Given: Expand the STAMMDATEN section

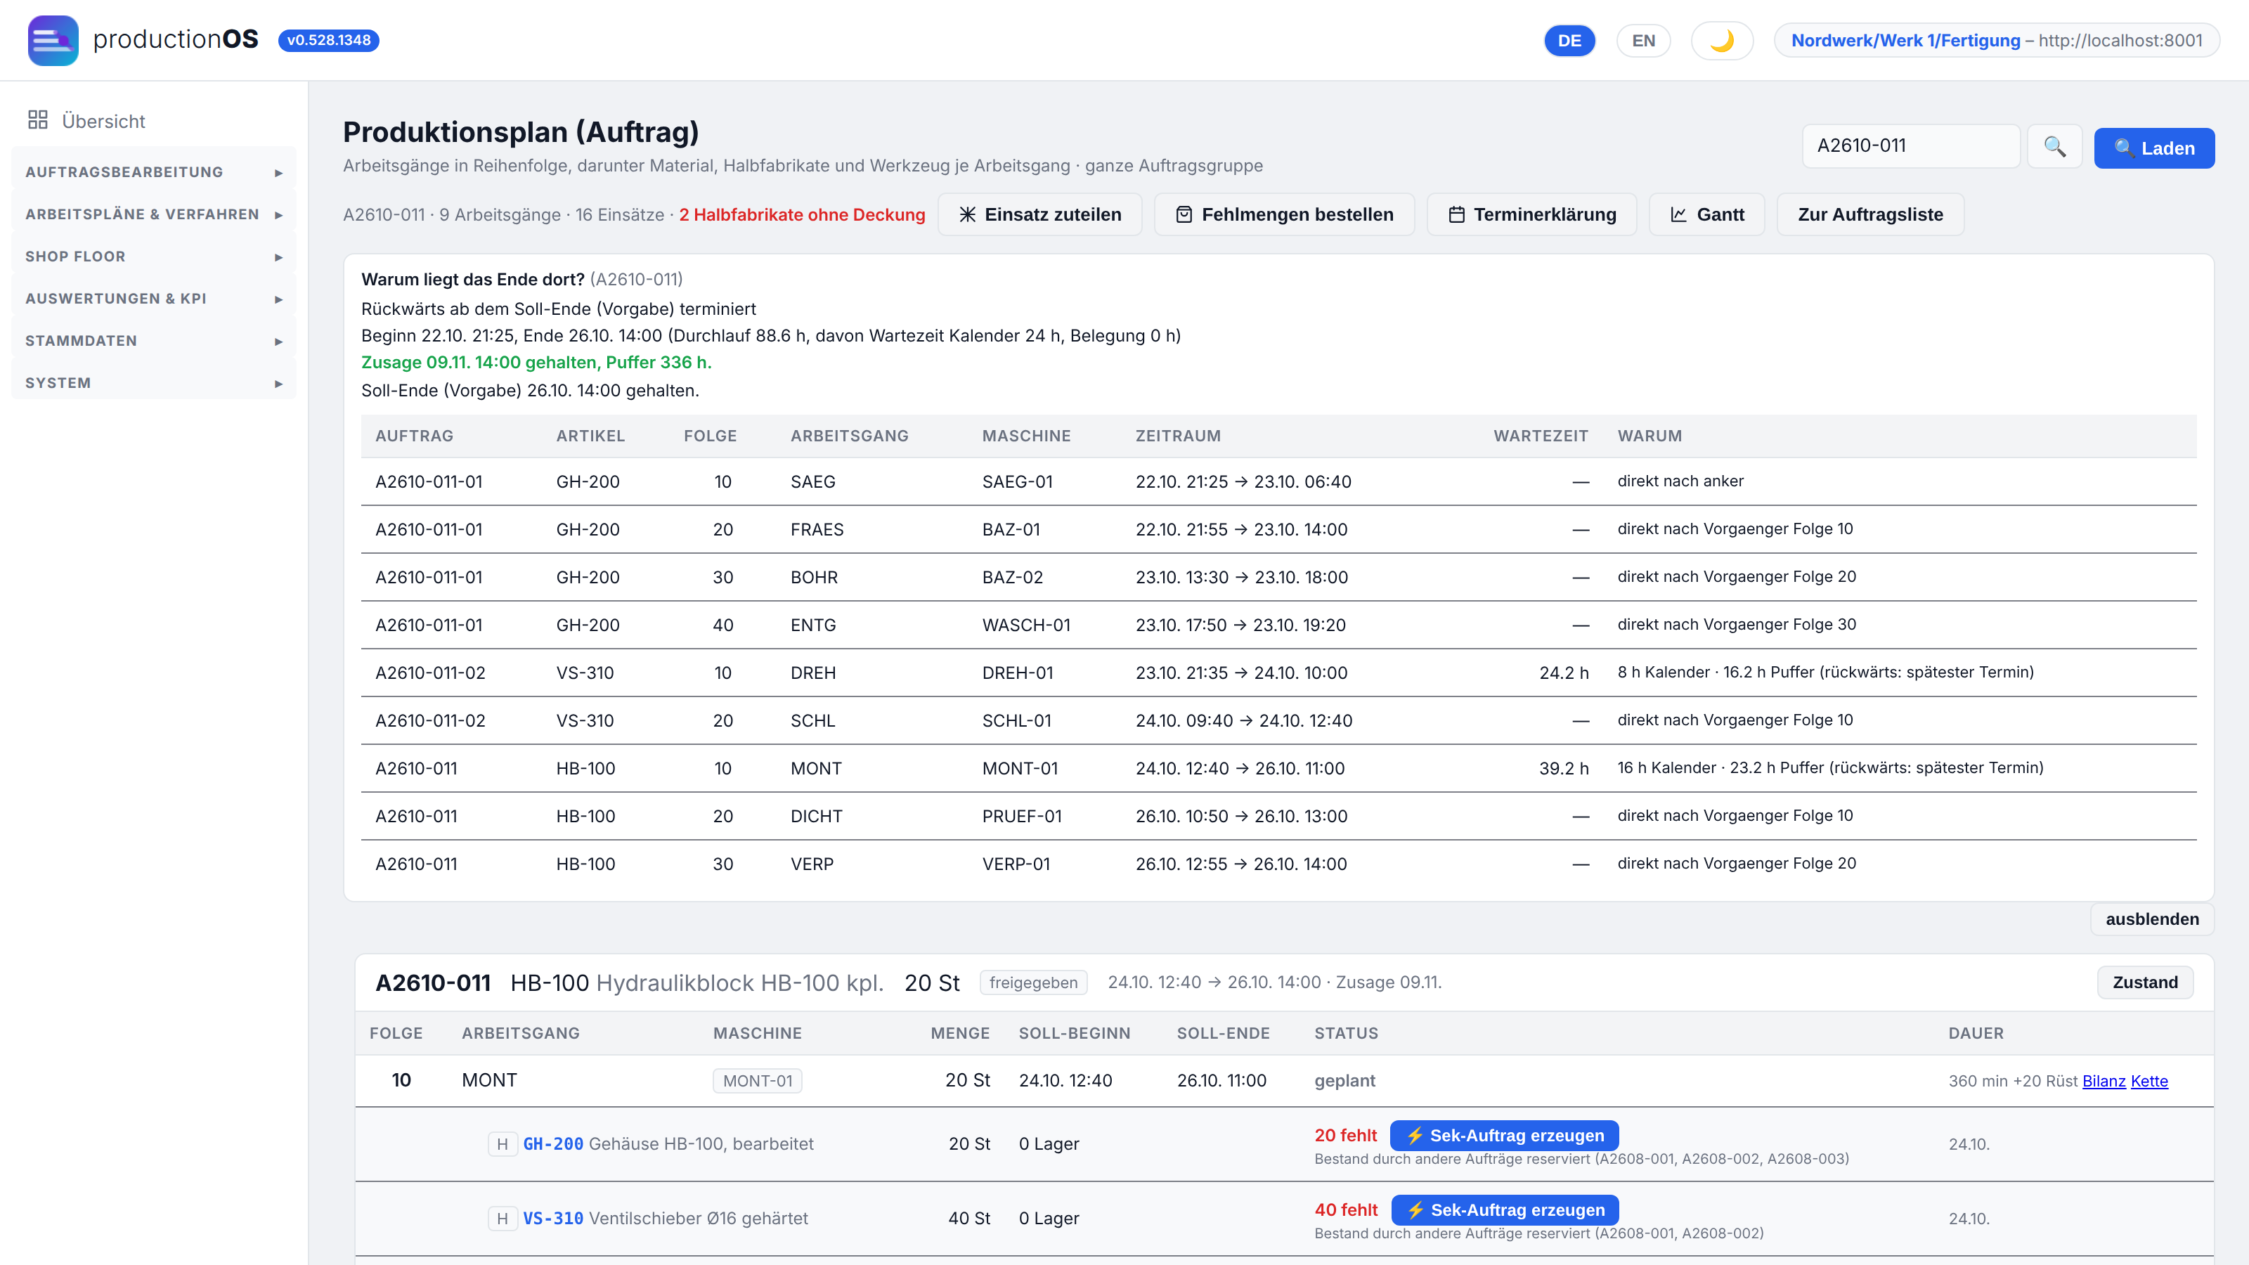Looking at the screenshot, I should (154, 340).
